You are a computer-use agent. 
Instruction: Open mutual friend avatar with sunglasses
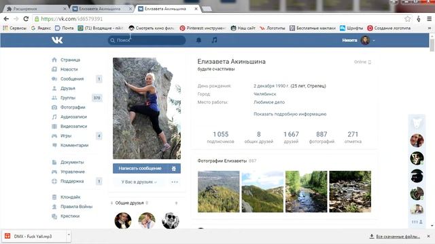171,220
